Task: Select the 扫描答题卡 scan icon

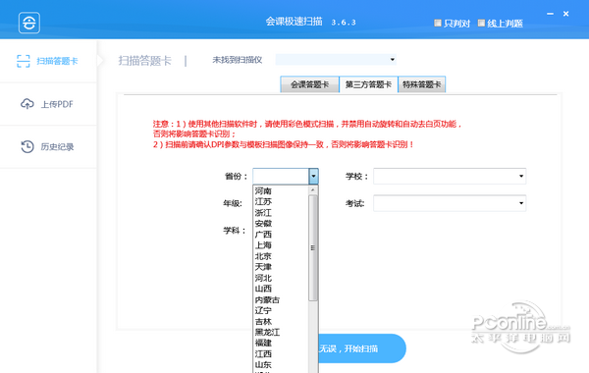Action: click(24, 61)
